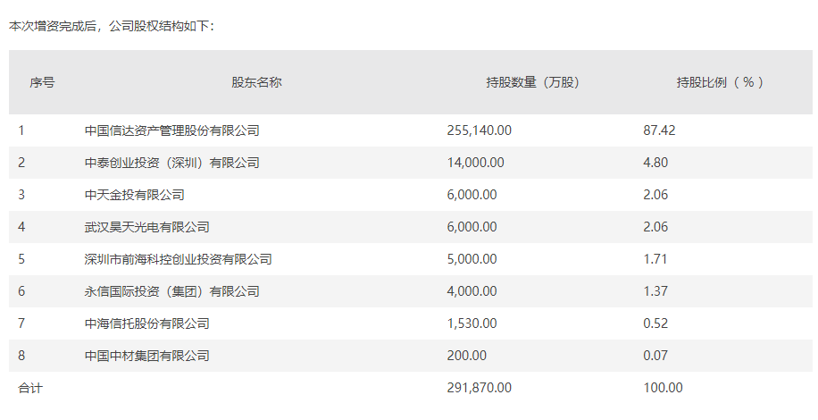The image size is (818, 420).
Task: Click 中国中材集团有限公司 shareholder name
Action: point(146,356)
